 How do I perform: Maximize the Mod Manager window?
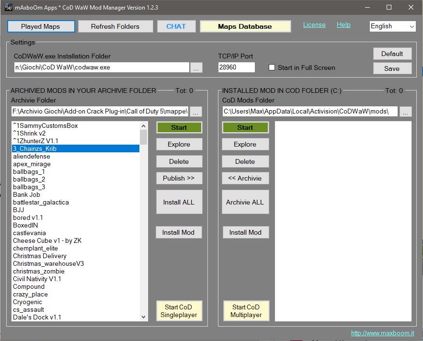pyautogui.click(x=389, y=7)
